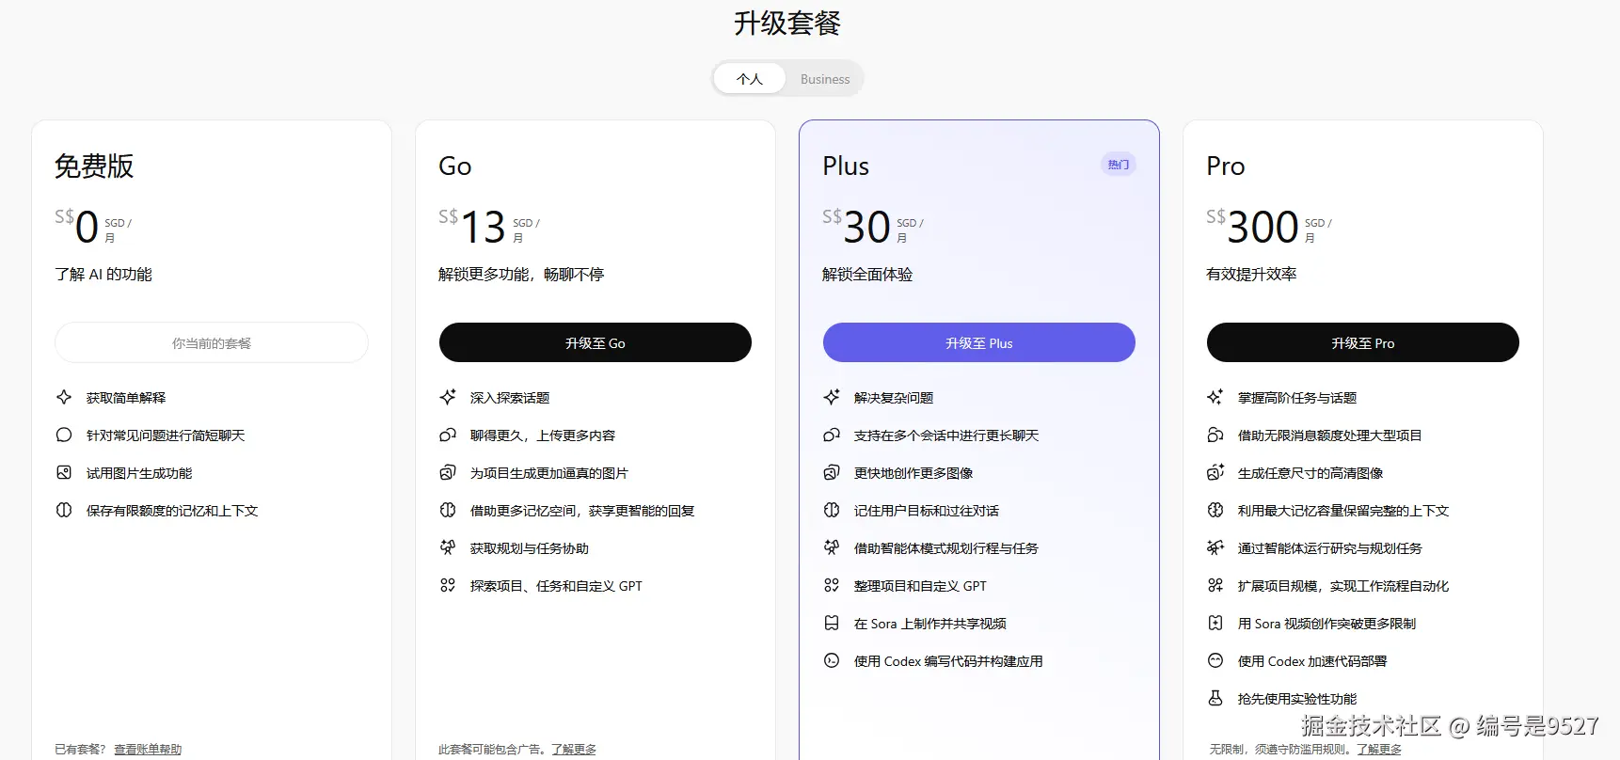
Task: Click Codex icon beside 使用 Codex 编写代码并构建应用
Action: tap(832, 660)
